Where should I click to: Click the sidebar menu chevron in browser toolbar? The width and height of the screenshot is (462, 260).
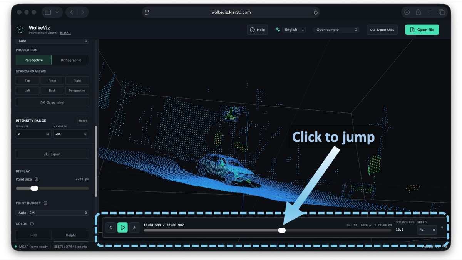pos(57,12)
